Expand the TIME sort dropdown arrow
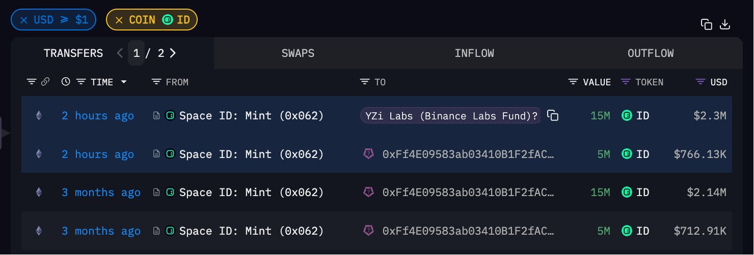The width and height of the screenshot is (754, 255). (x=124, y=82)
